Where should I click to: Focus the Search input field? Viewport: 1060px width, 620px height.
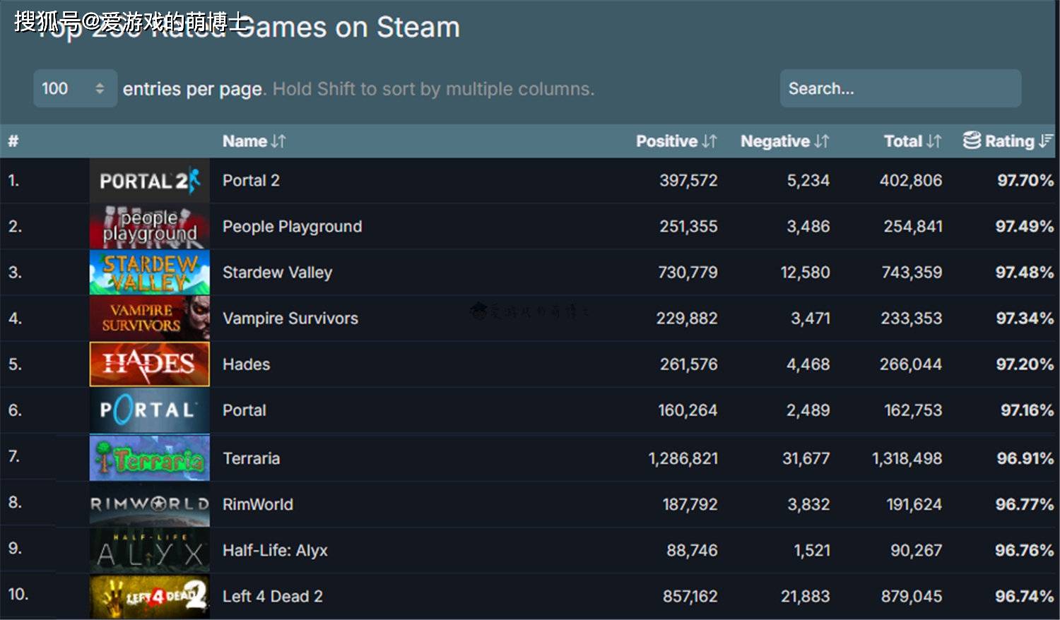click(x=900, y=88)
